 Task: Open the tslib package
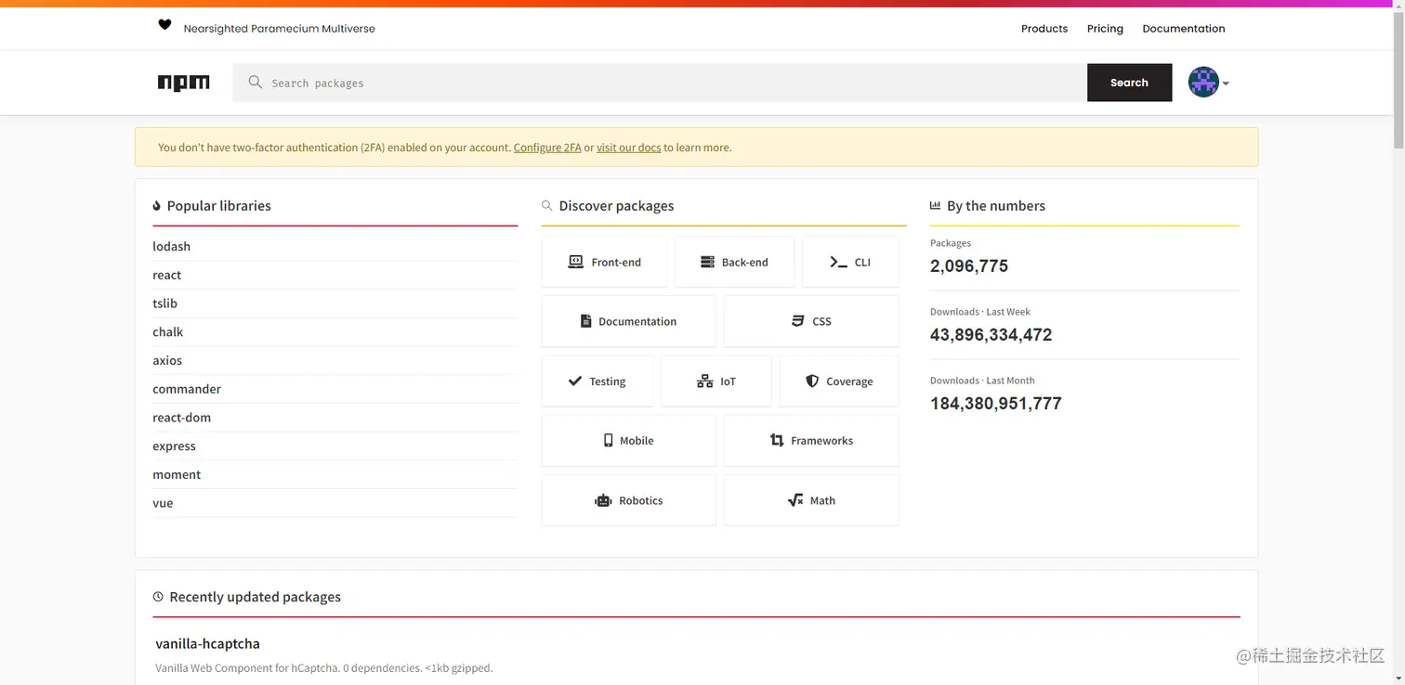coord(164,304)
